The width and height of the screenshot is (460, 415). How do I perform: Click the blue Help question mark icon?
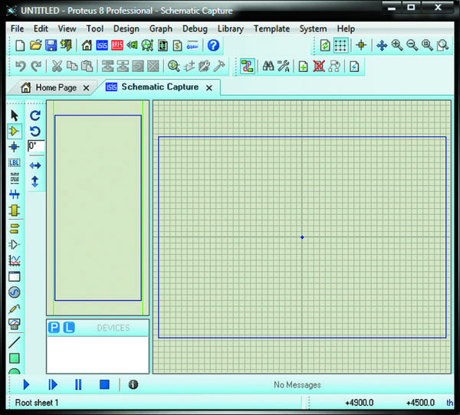pos(213,45)
